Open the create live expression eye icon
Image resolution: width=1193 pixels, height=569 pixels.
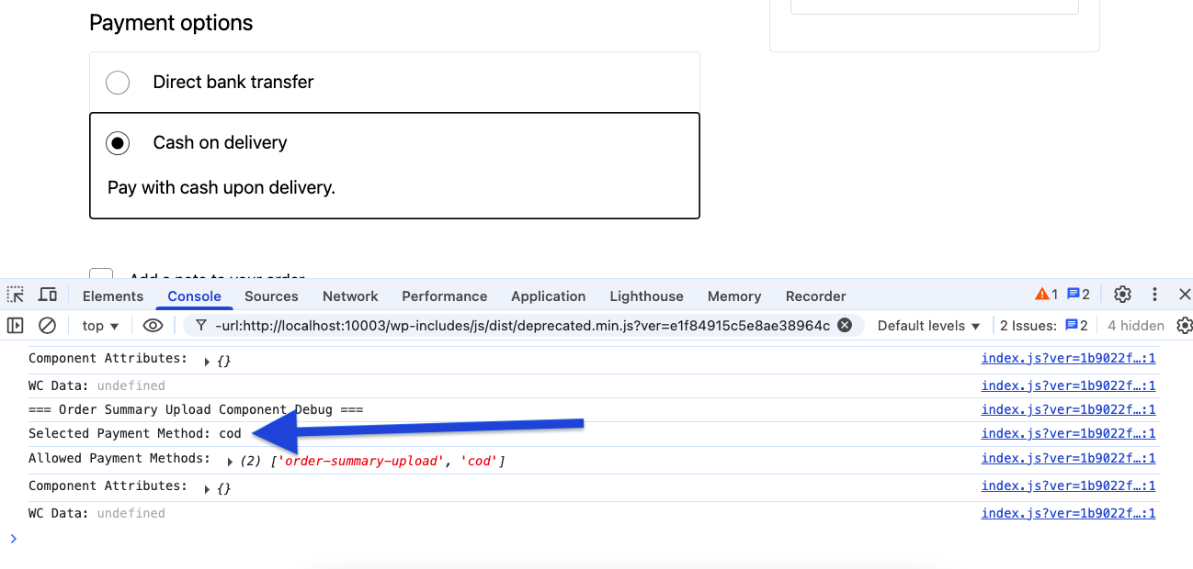tap(153, 325)
